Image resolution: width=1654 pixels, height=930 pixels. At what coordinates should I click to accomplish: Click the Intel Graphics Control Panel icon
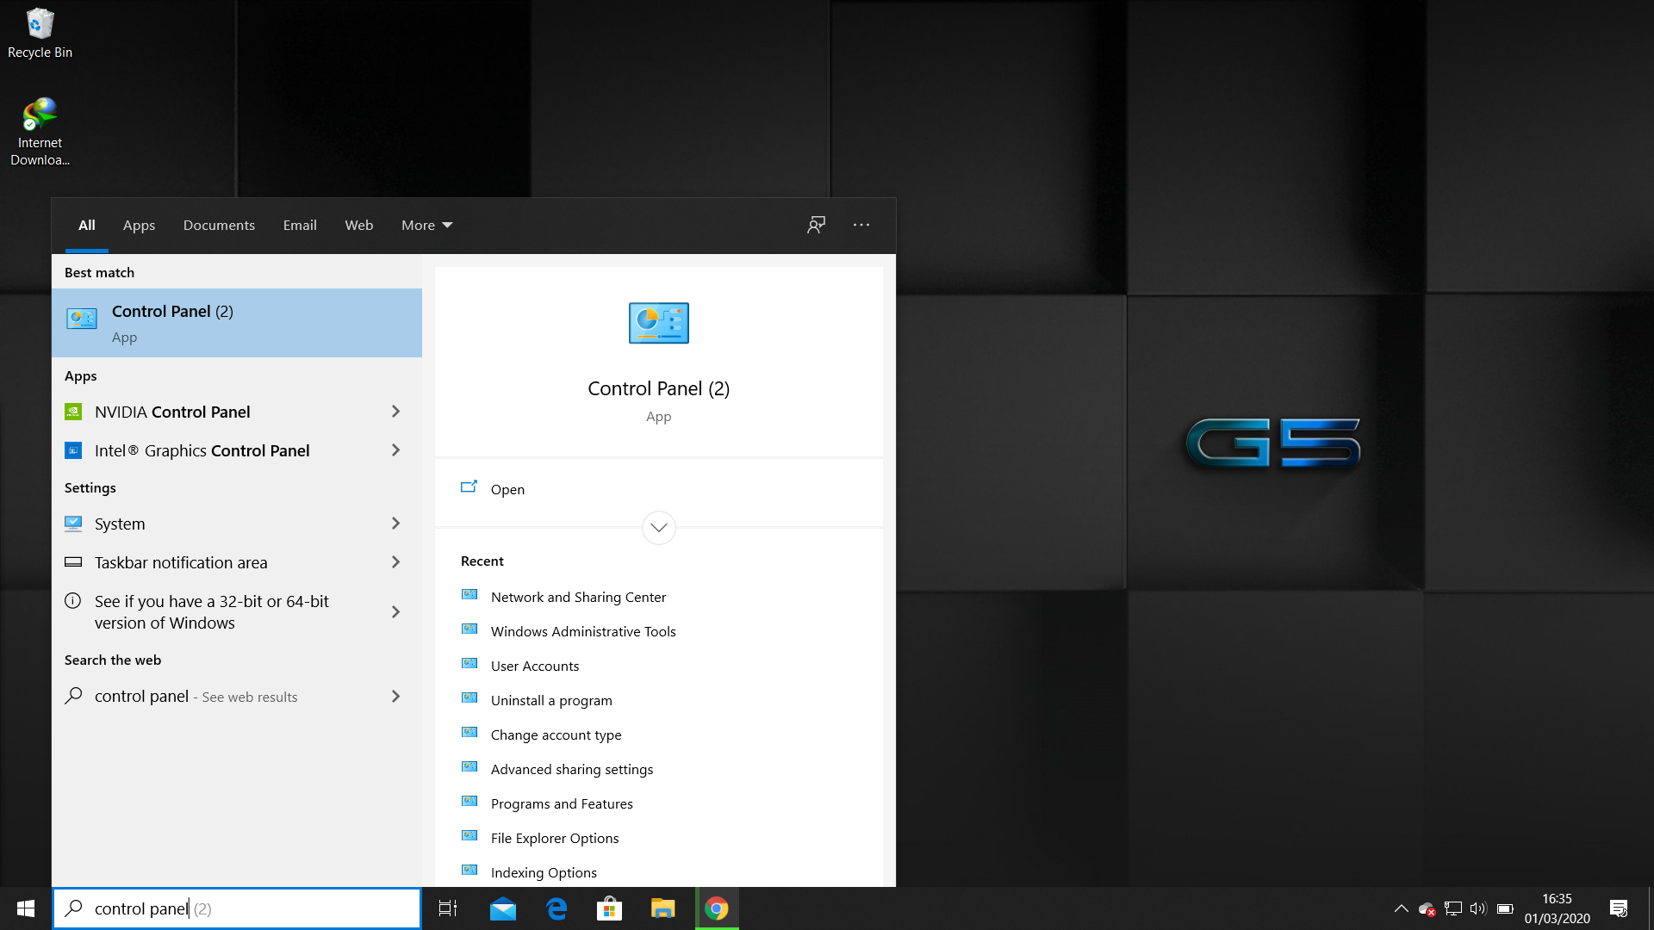click(73, 450)
